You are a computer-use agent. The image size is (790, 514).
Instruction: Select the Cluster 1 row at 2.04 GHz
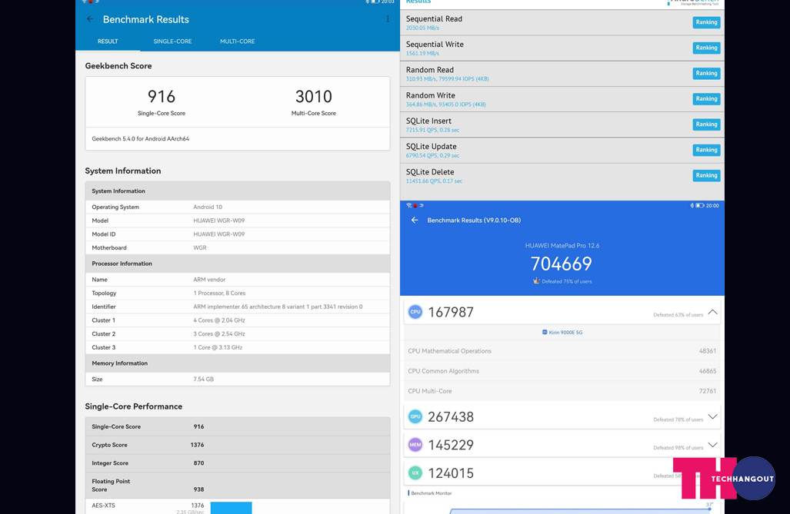(237, 320)
